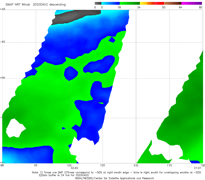Click the longitude label '110'

click(x=136, y=166)
